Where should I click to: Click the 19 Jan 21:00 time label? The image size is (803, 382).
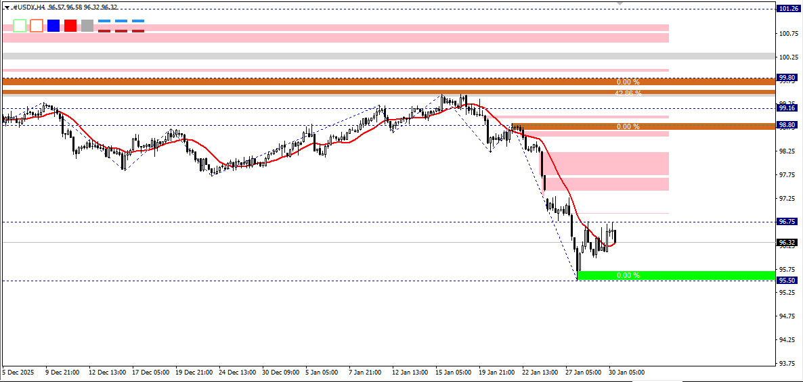(x=497, y=373)
